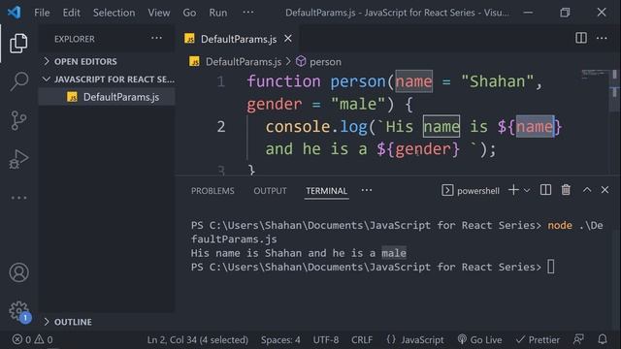Expand the OPEN EDITORS section
621x349 pixels.
click(x=107, y=61)
